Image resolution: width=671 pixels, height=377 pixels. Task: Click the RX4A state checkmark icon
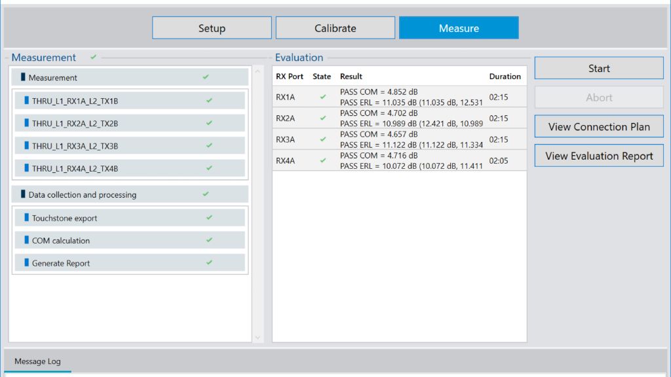[x=322, y=160]
